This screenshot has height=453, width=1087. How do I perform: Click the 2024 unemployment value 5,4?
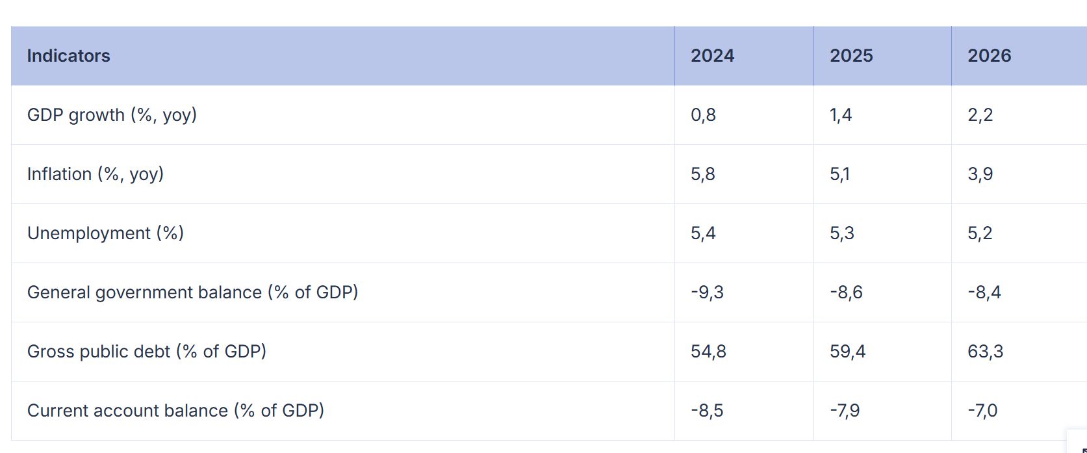click(703, 233)
